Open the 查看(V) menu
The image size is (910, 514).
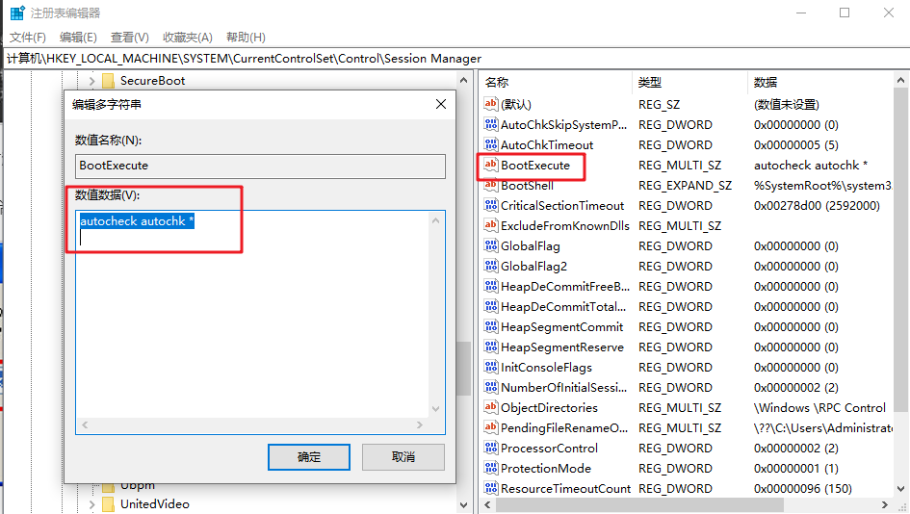point(130,38)
